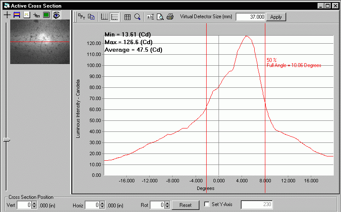Viewport: 341px width, 212px height.
Task: Click the Degrees axis label
Action: coord(205,188)
